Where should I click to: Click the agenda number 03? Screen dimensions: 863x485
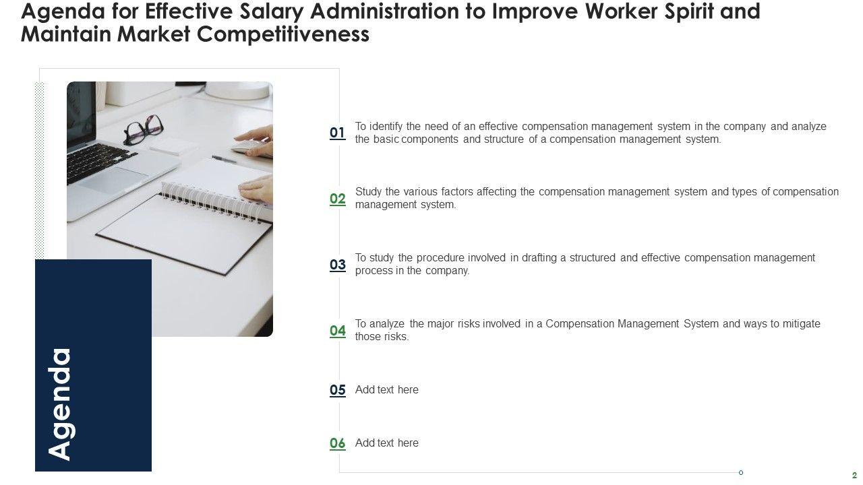coord(337,265)
